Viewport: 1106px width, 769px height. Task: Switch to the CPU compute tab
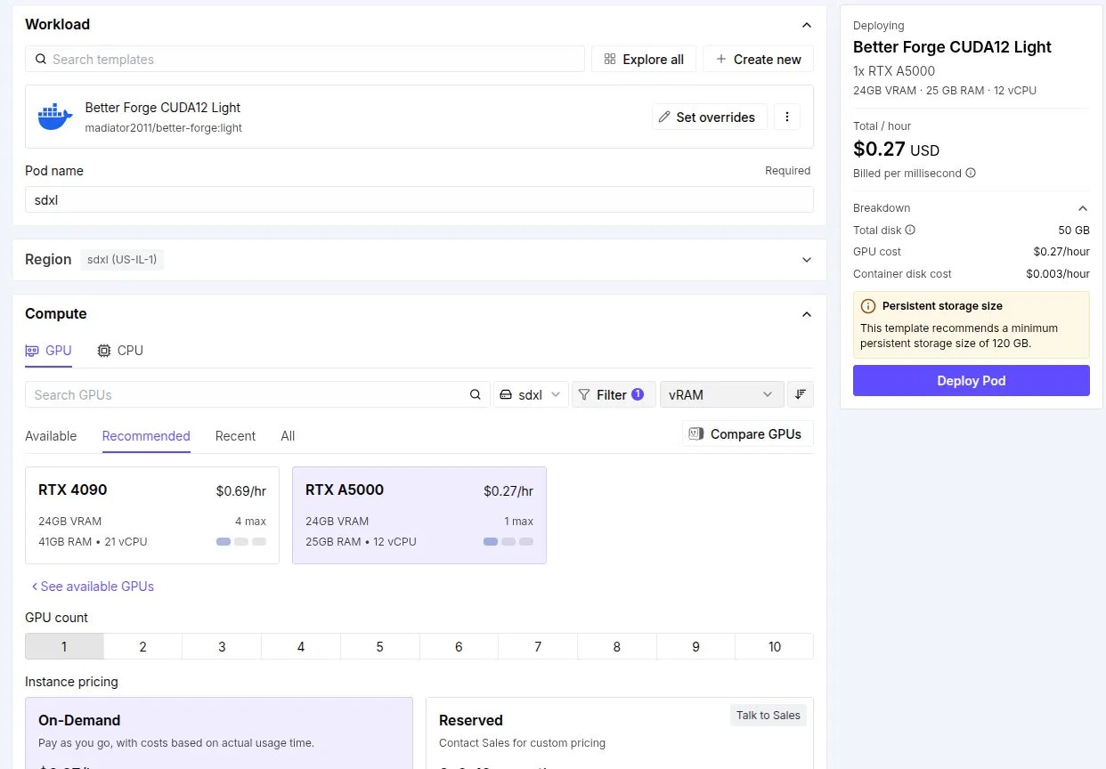120,351
